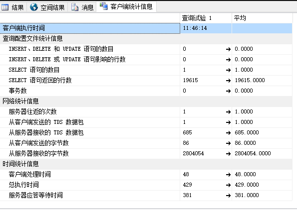Click the globe icon of 空间结果 tab

tap(34, 7)
